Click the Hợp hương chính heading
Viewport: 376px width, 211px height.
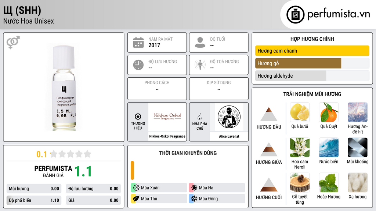pyautogui.click(x=312, y=39)
